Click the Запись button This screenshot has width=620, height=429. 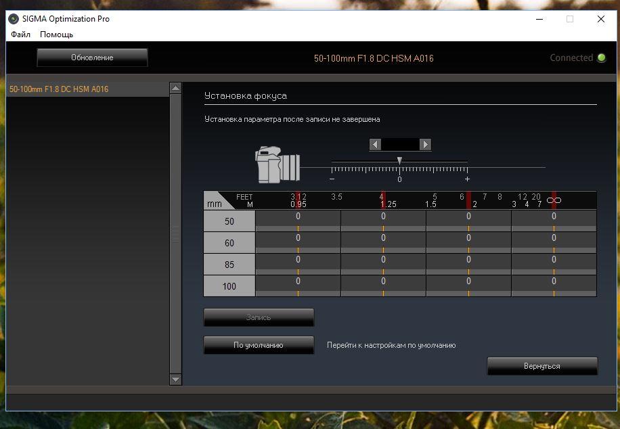click(x=259, y=317)
